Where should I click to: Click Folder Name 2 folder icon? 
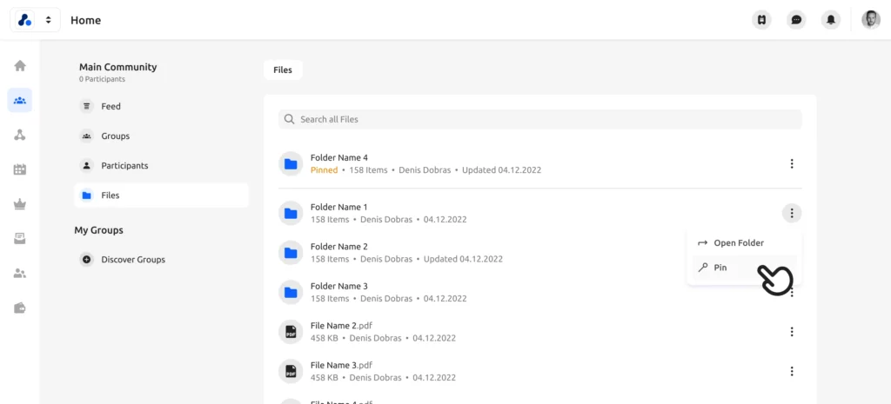click(x=291, y=253)
